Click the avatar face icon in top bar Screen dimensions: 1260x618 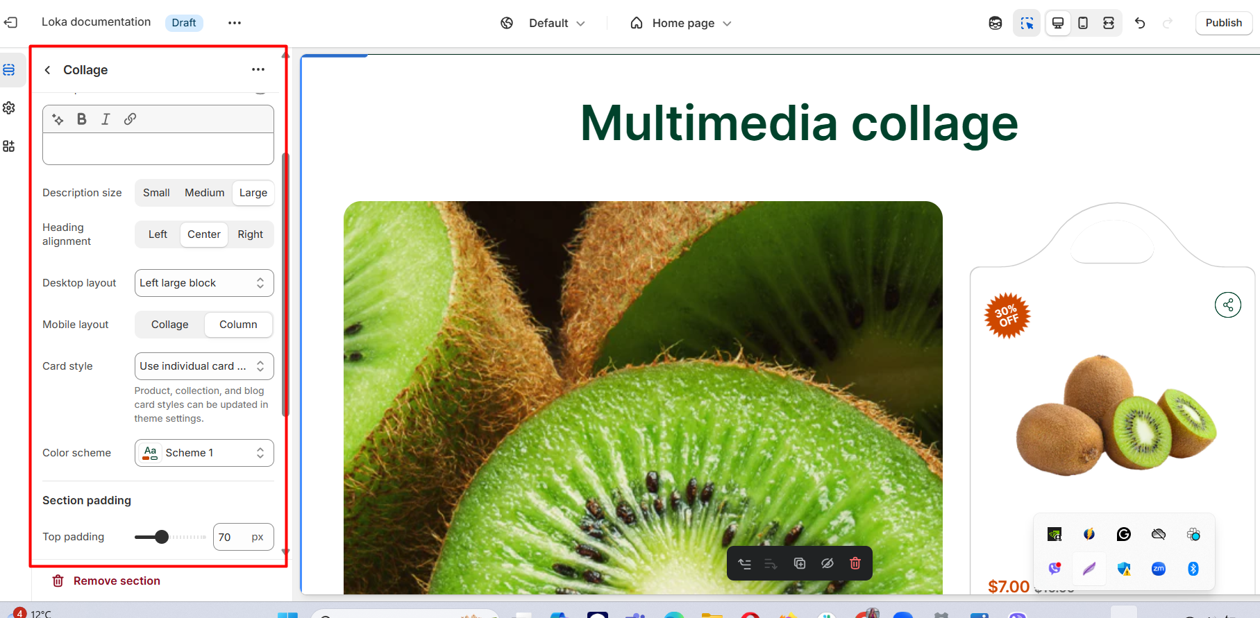click(996, 23)
